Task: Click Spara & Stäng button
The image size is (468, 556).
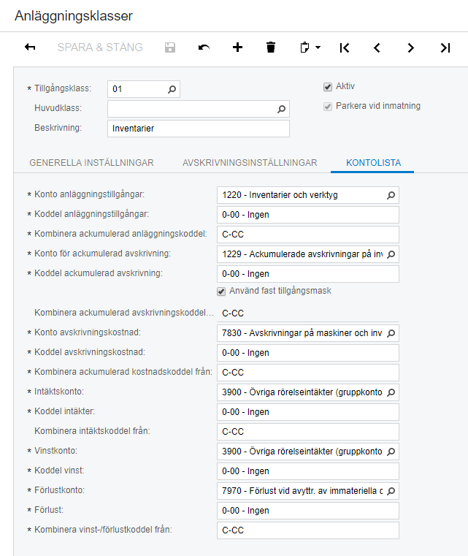Action: (x=100, y=47)
